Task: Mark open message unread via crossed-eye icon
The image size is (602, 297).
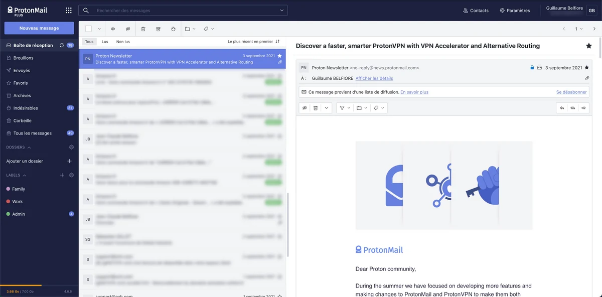Action: click(305, 108)
